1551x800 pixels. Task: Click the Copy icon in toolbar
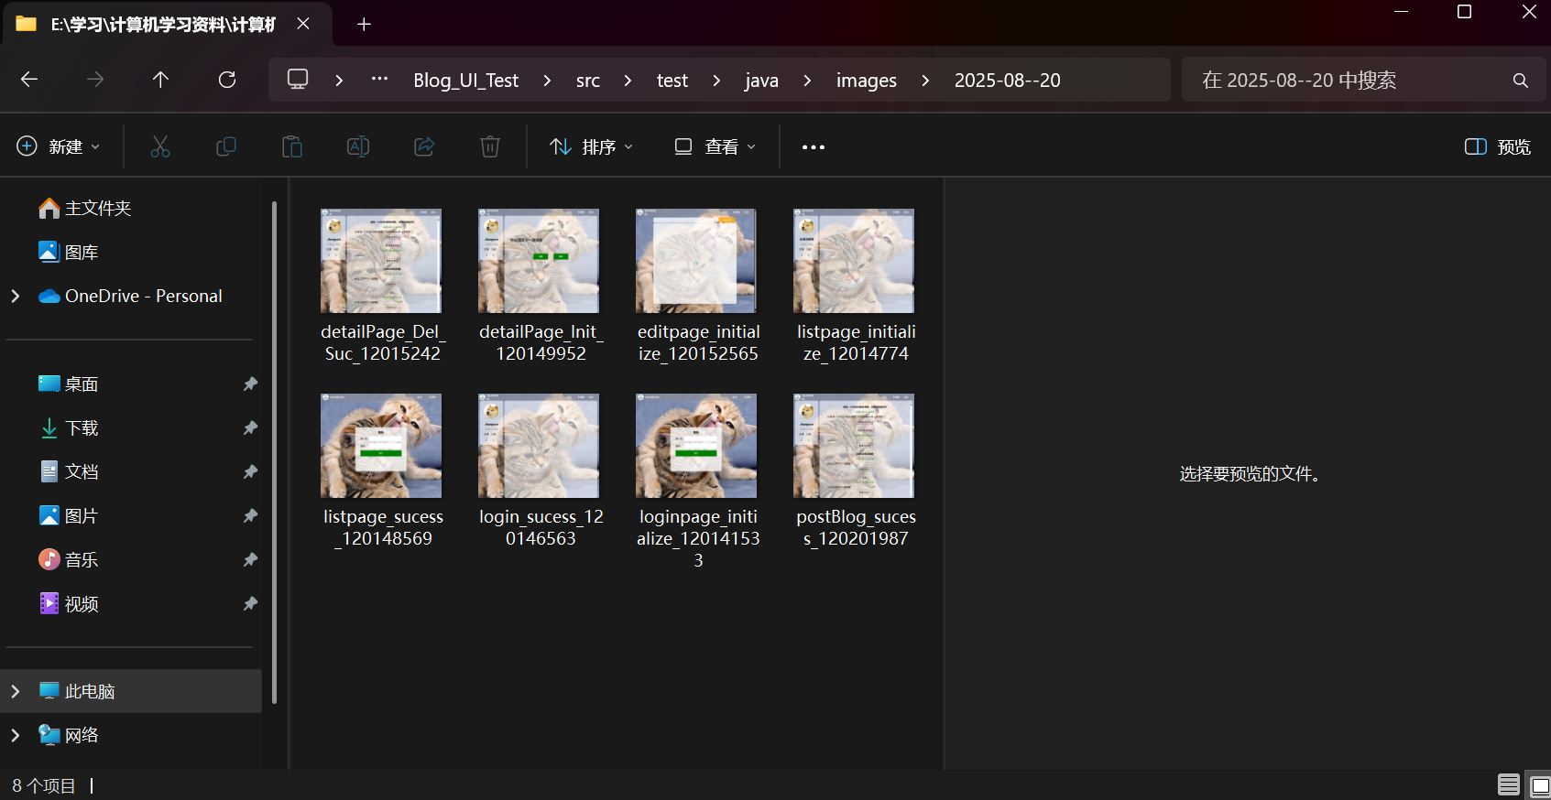(x=226, y=146)
